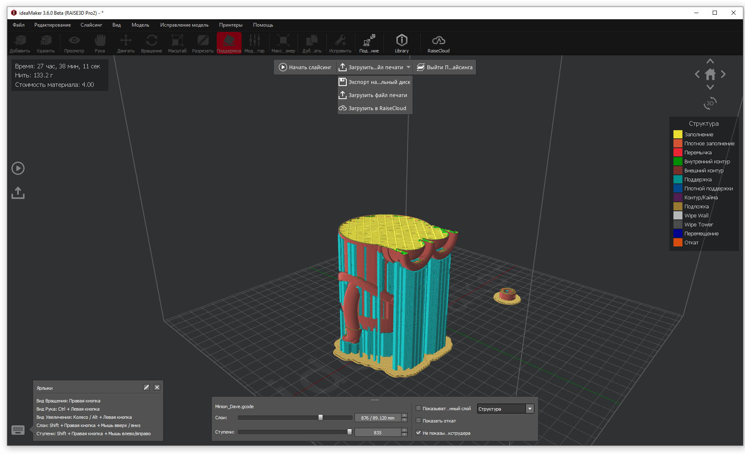This screenshot has height=454, width=745.
Task: Select the Рука hand pan tool
Action: point(100,43)
